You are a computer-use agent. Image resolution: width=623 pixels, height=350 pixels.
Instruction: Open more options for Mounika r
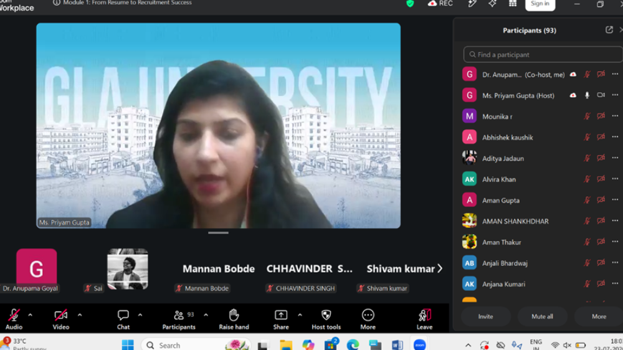coord(615,116)
